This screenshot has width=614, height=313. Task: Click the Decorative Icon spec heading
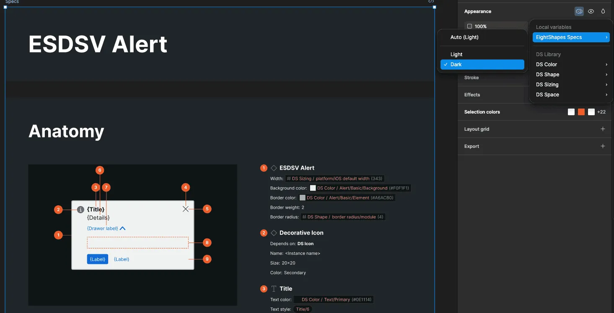click(x=301, y=233)
